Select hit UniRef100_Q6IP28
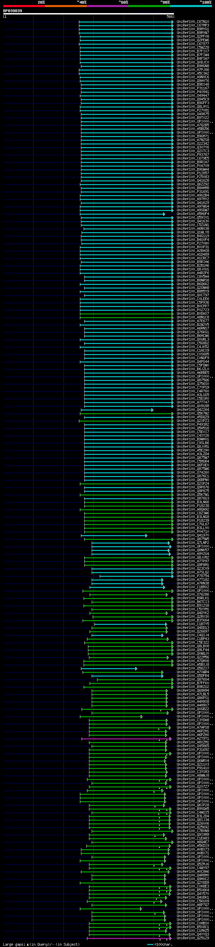 pyautogui.click(x=192, y=805)
